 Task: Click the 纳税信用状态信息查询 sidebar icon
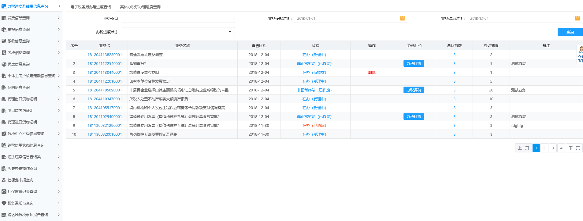(4, 145)
